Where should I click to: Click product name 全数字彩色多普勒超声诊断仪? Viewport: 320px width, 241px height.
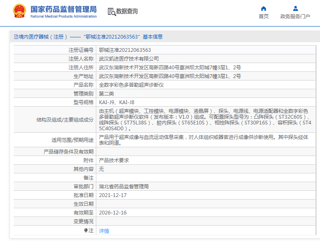(x=131, y=85)
